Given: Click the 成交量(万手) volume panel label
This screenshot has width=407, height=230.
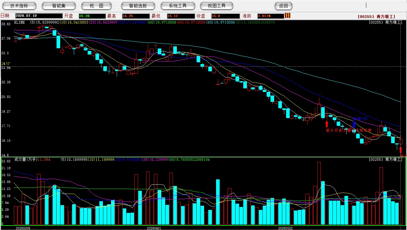Looking at the screenshot, I should pyautogui.click(x=26, y=160).
